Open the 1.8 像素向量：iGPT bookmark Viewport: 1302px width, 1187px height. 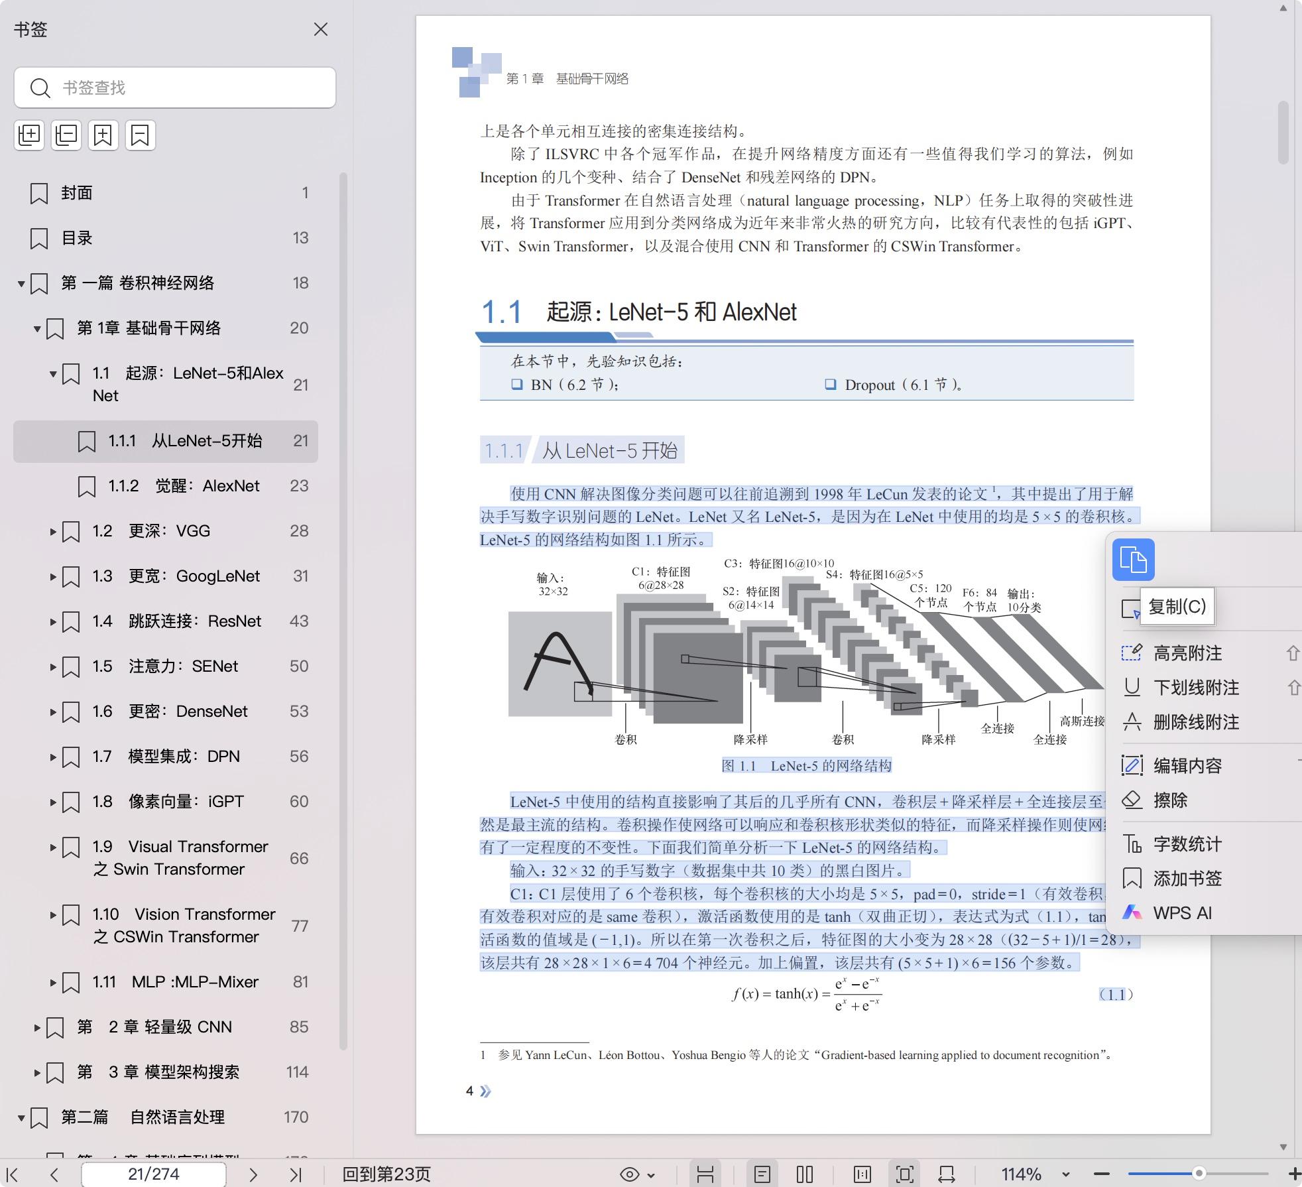pos(166,802)
